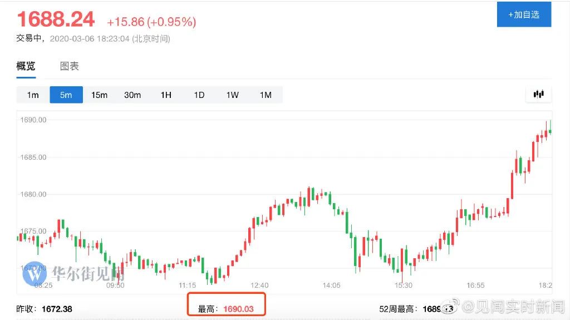Switch chart to 15m interval

(99, 95)
